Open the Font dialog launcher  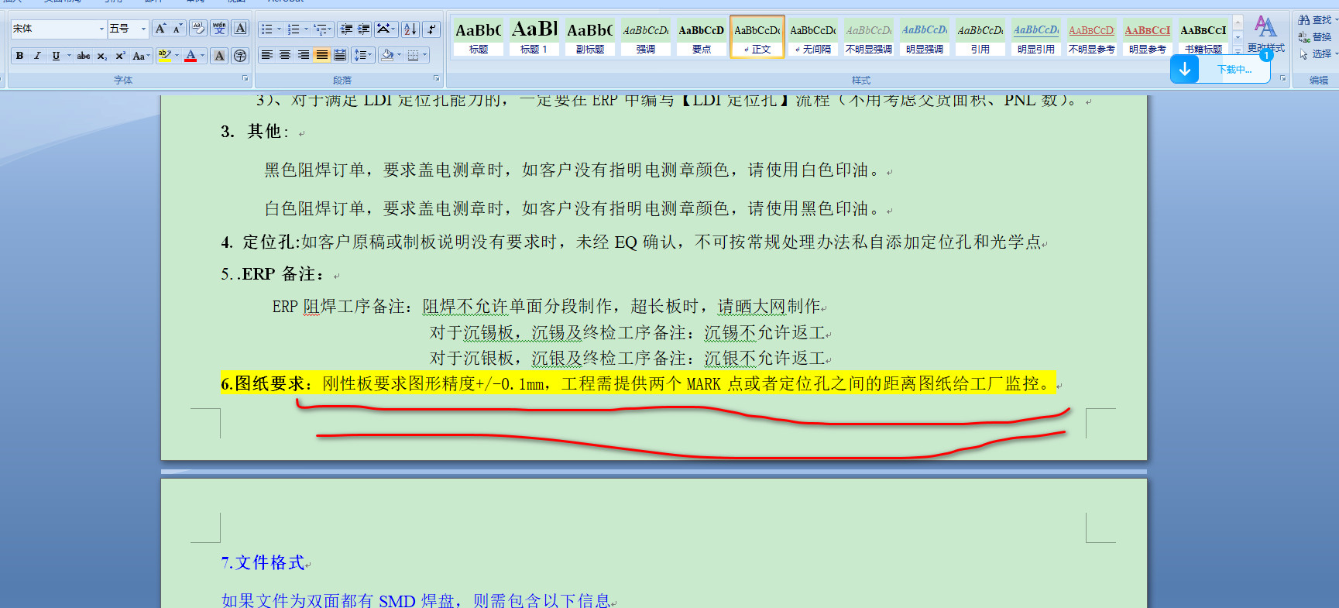[245, 79]
